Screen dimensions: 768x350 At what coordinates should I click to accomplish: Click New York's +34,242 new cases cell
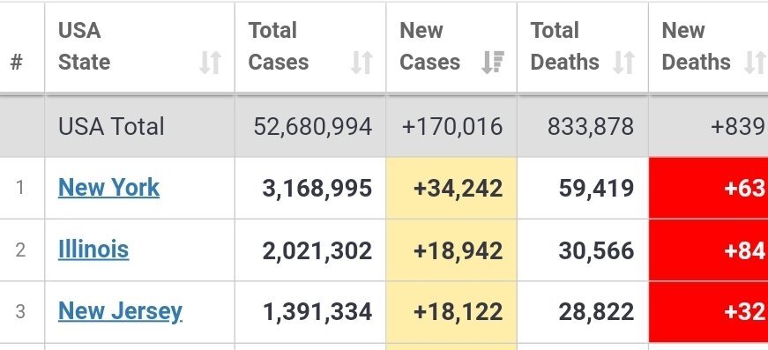(451, 188)
